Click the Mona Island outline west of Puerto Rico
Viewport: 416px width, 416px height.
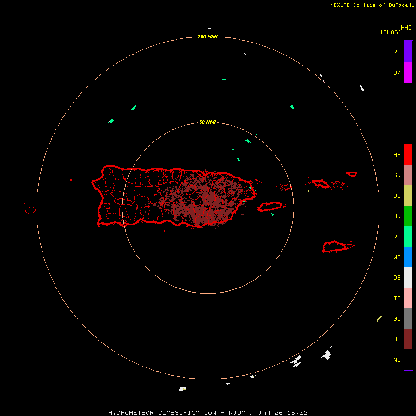(30, 211)
